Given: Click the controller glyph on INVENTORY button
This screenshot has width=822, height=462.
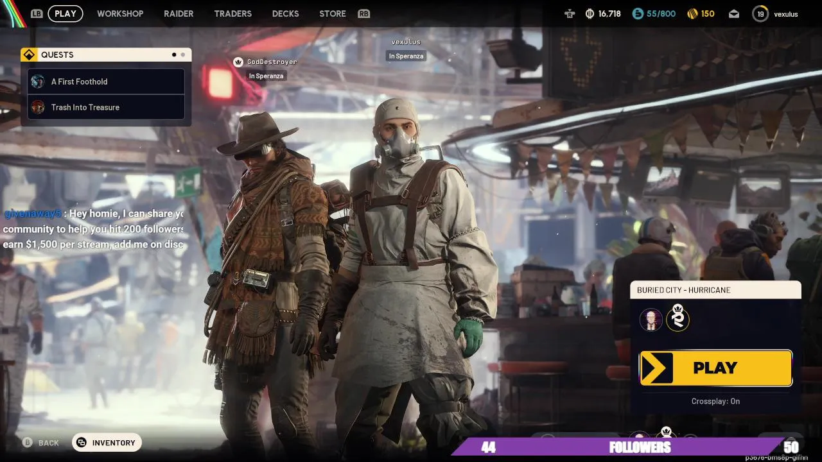Looking at the screenshot, I should [82, 443].
